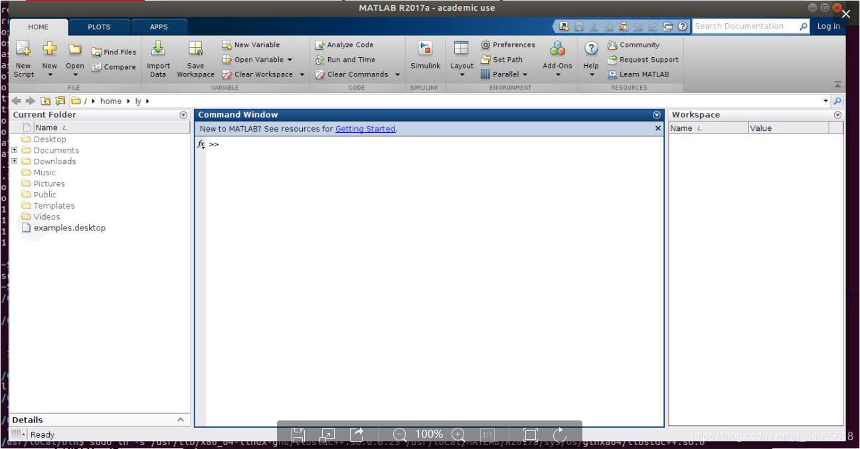Open the Add-Ons menu

pos(557,58)
